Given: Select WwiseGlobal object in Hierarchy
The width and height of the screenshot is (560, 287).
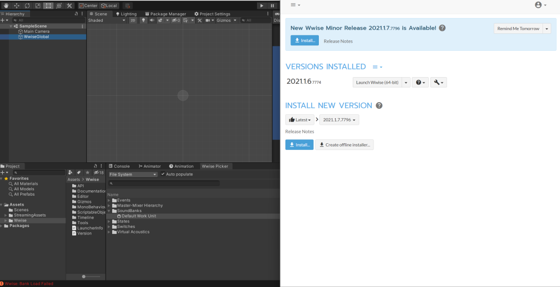Looking at the screenshot, I should click(36, 37).
